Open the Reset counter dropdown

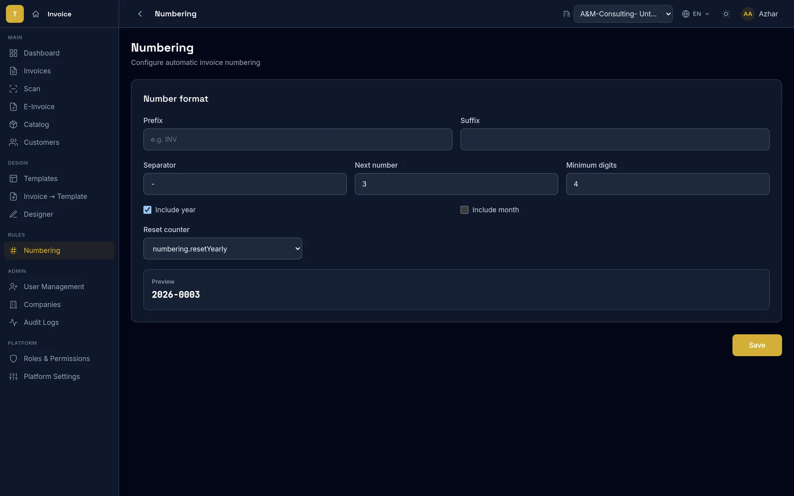(223, 248)
